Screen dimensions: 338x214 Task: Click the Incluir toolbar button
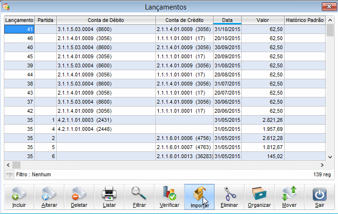(19, 197)
